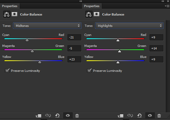This screenshot has width=170, height=120.
Task: View previous state icon in right panel
Action: click(x=130, y=115)
